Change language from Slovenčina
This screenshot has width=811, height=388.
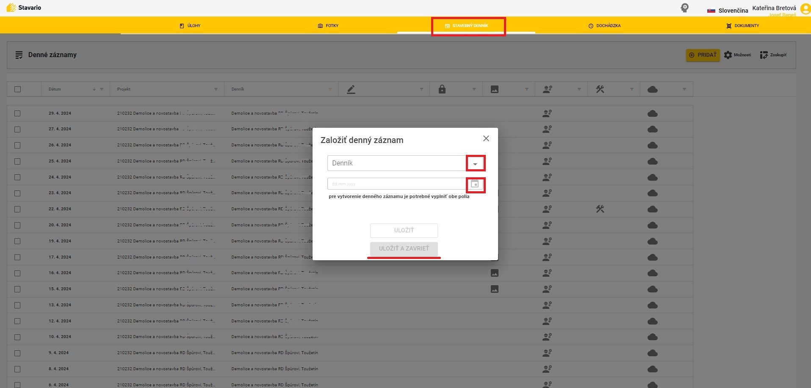(728, 10)
